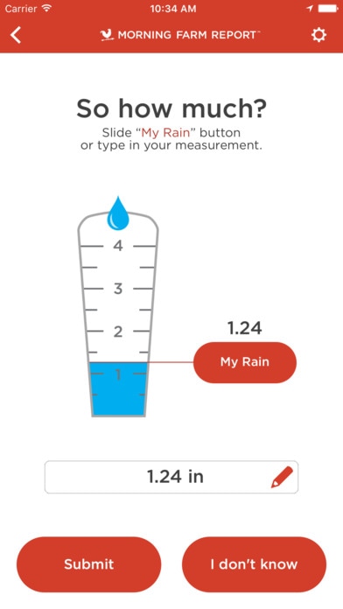This screenshot has width=343, height=609.
Task: Tap the blue water level in the gauge
Action: [118, 388]
